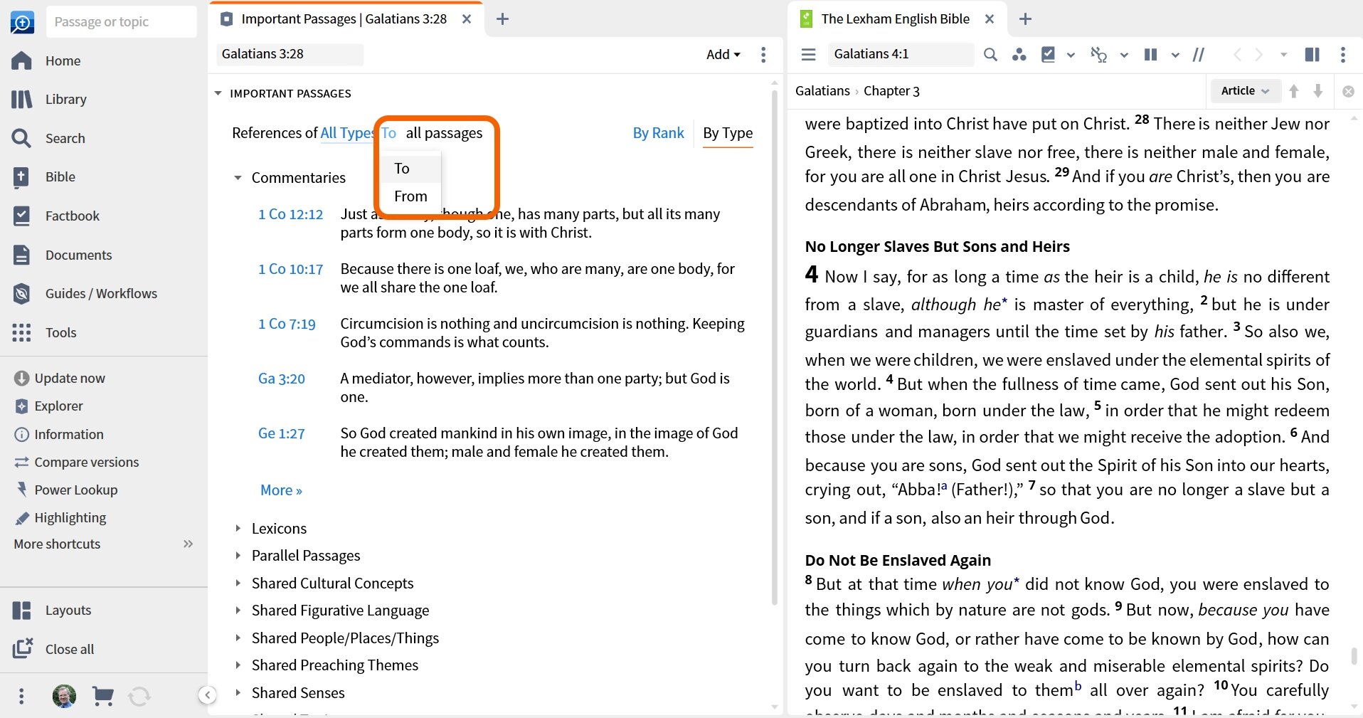Select The Lexham English Bible tab
Screen dimensions: 1363x718
[x=895, y=19]
